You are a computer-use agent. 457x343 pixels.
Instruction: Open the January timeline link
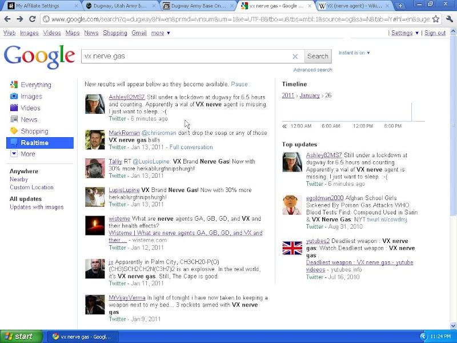click(310, 95)
